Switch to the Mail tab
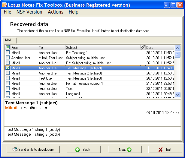Image resolution: width=185 pixels, height=158 pixels. tap(9, 40)
